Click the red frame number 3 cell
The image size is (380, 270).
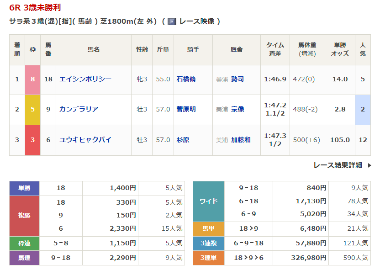click(32, 140)
